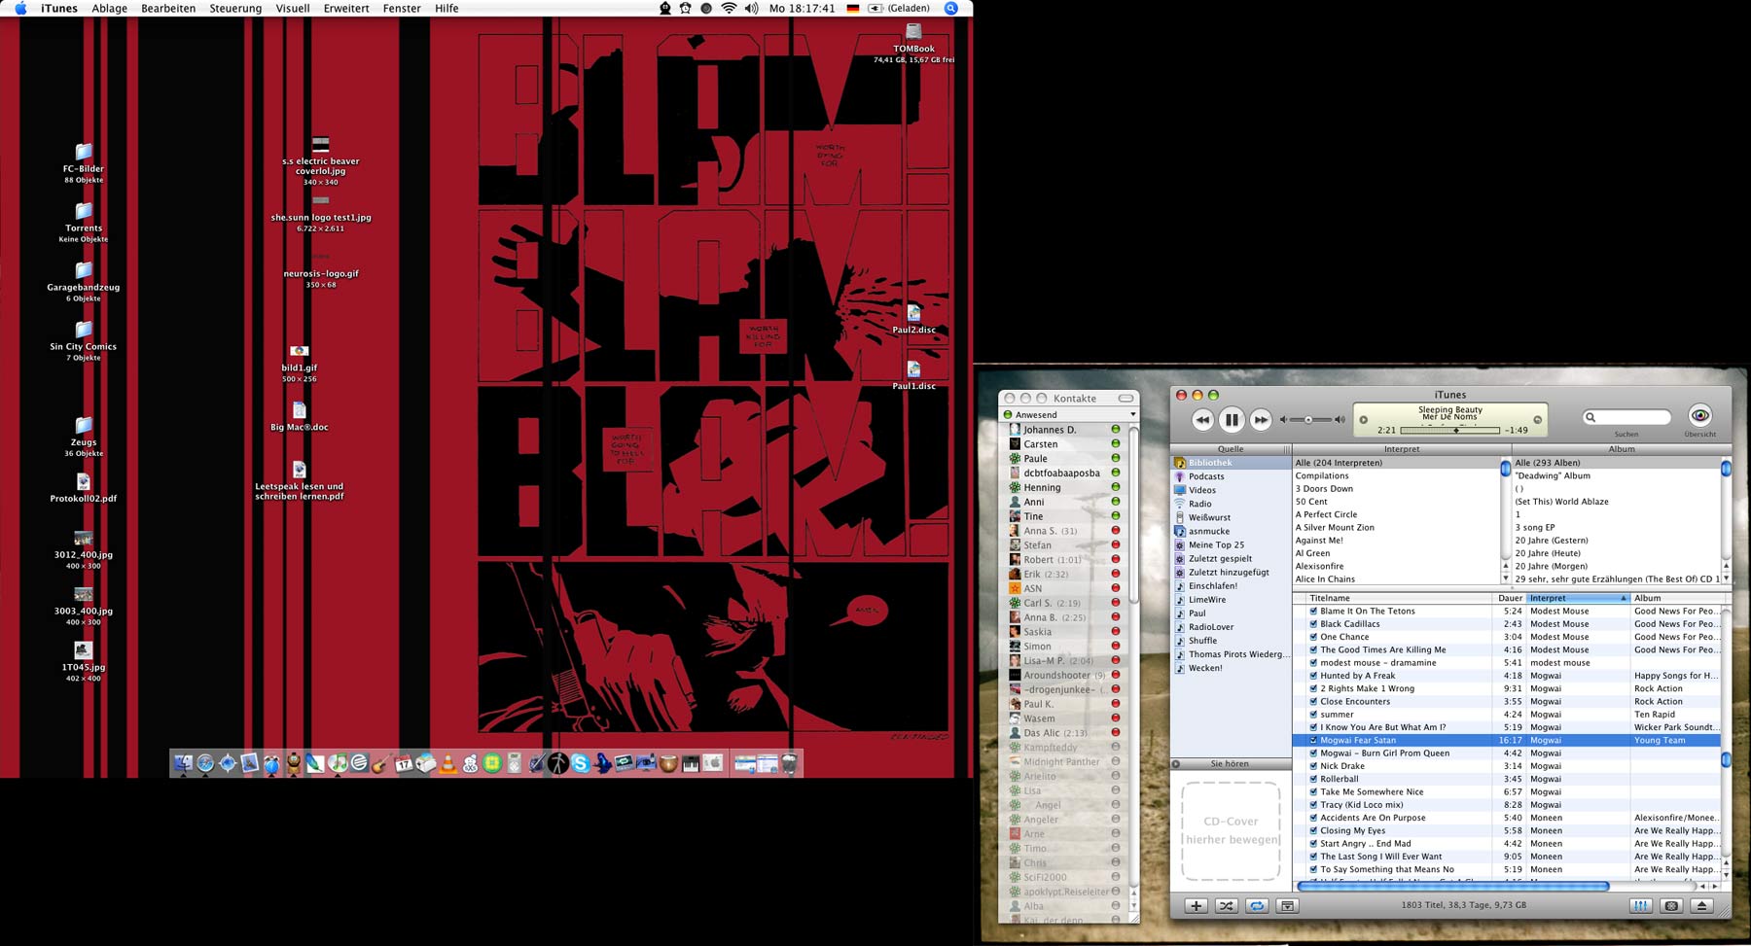Click the small arrow in the Sie hören header
The image size is (1751, 946).
pyautogui.click(x=1176, y=764)
